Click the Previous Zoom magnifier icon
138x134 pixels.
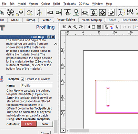pyautogui.click(x=81, y=27)
